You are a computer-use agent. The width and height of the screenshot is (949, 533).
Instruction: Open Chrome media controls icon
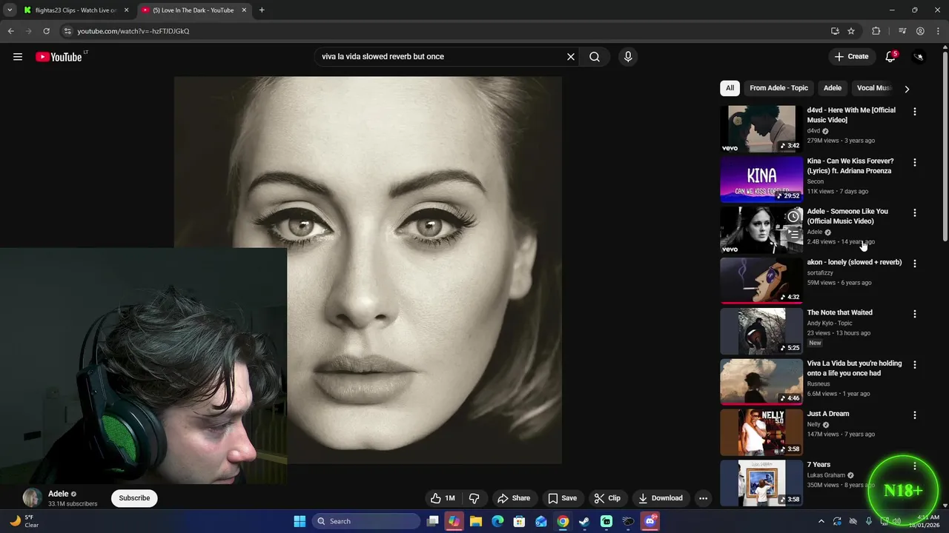902,31
